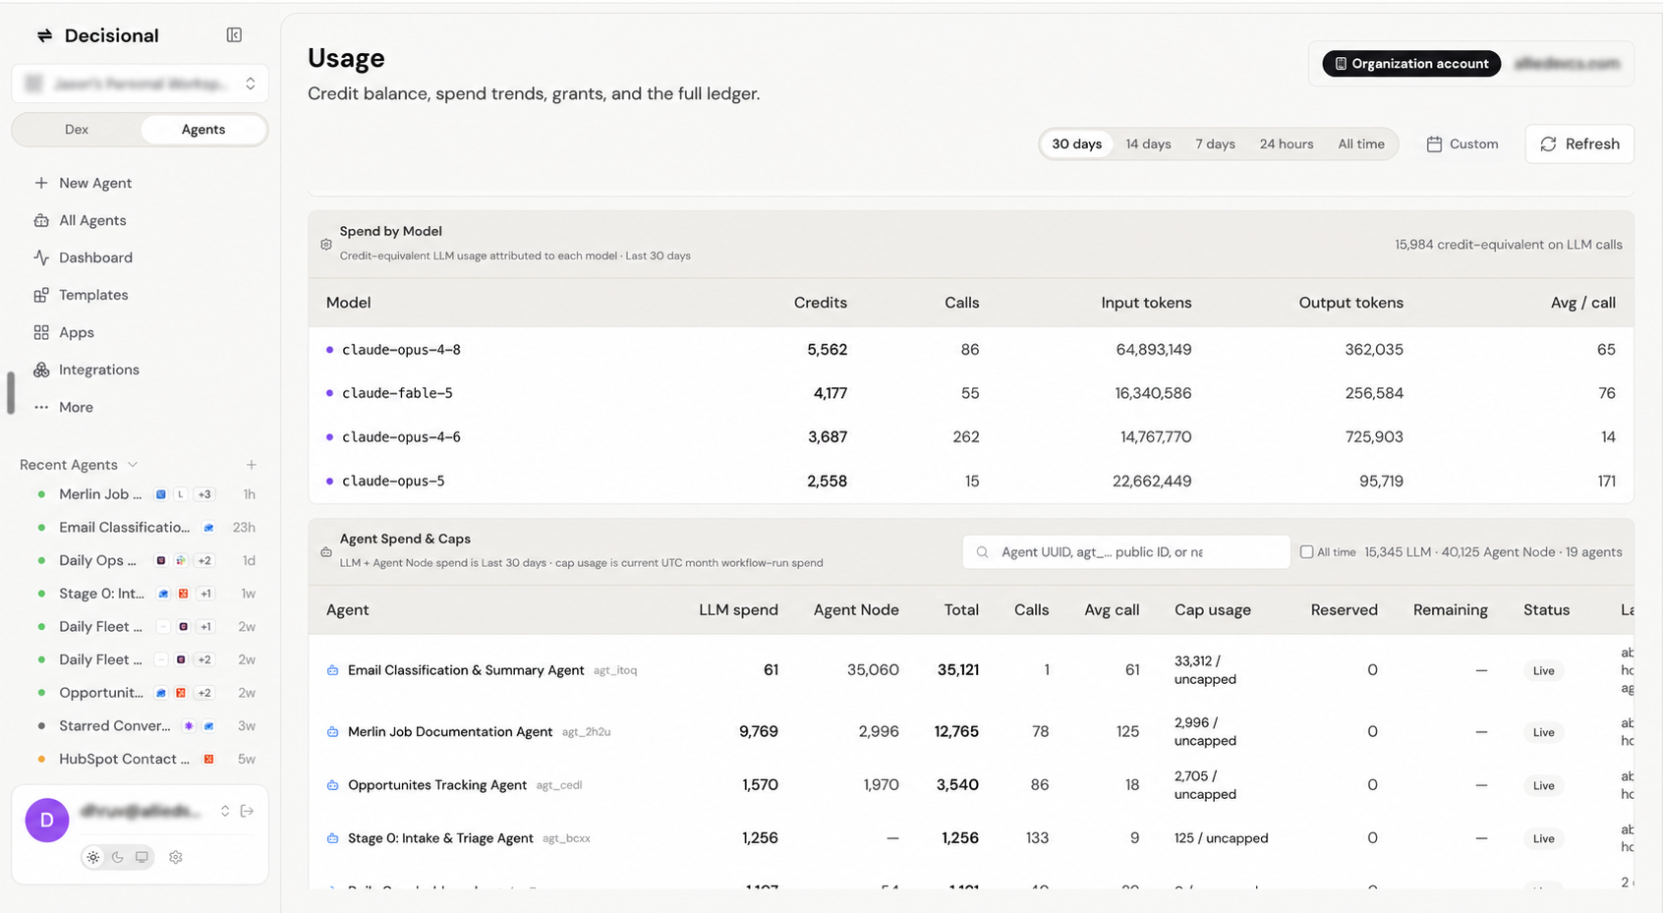1663x913 pixels.
Task: Click the integration icon beside Email Classification recent agent
Action: tap(208, 528)
